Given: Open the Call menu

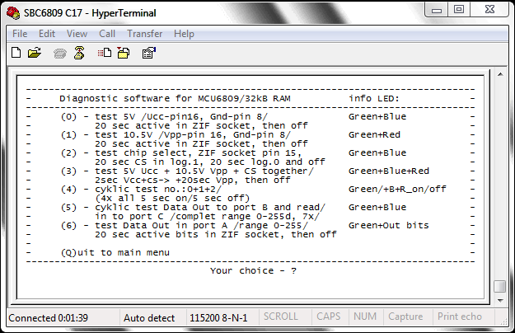Looking at the screenshot, I should tap(107, 34).
